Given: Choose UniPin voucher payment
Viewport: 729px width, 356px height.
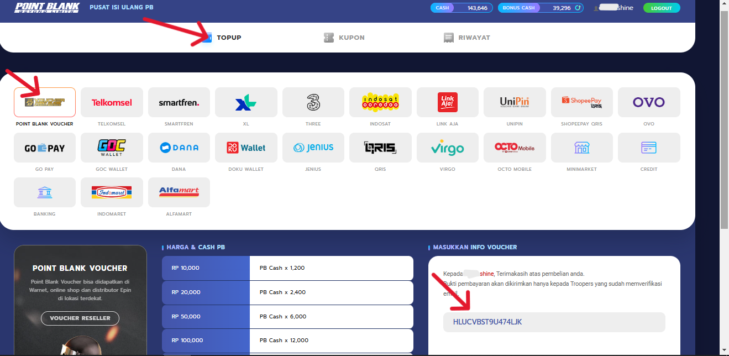Looking at the screenshot, I should (x=515, y=102).
